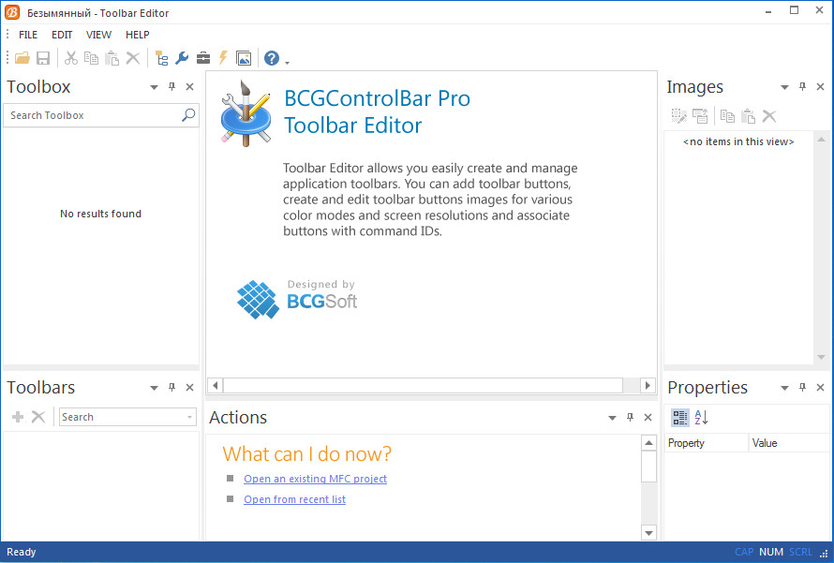Click the Images panel scroll down arrow

tap(821, 357)
